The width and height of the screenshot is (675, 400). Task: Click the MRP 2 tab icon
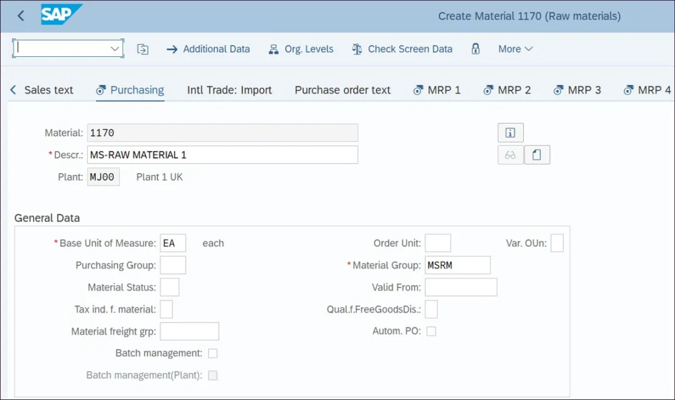click(488, 91)
